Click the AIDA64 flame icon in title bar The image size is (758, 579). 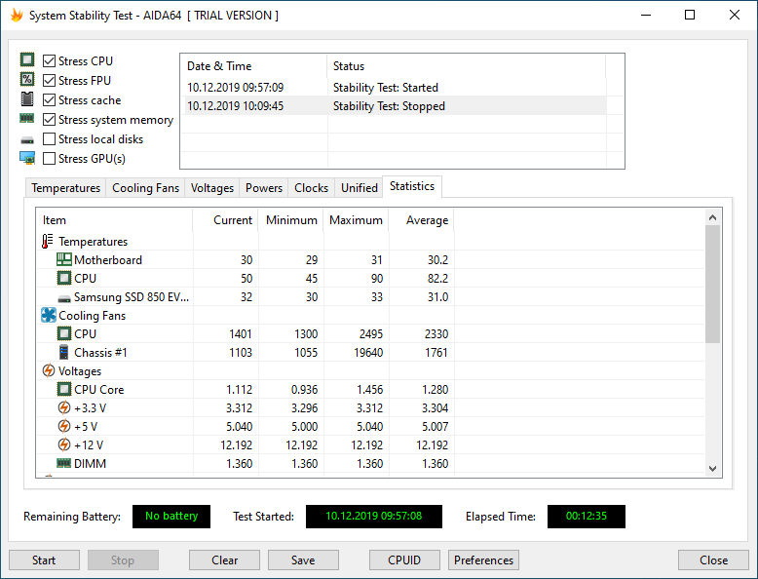coord(17,15)
